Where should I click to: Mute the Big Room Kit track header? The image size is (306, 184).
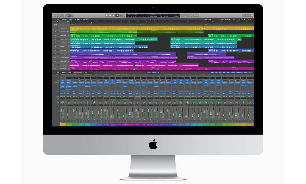click(55, 28)
